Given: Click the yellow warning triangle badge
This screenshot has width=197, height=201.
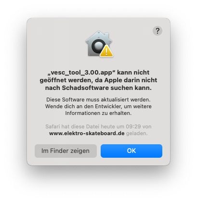Looking at the screenshot, I should 106,51.
